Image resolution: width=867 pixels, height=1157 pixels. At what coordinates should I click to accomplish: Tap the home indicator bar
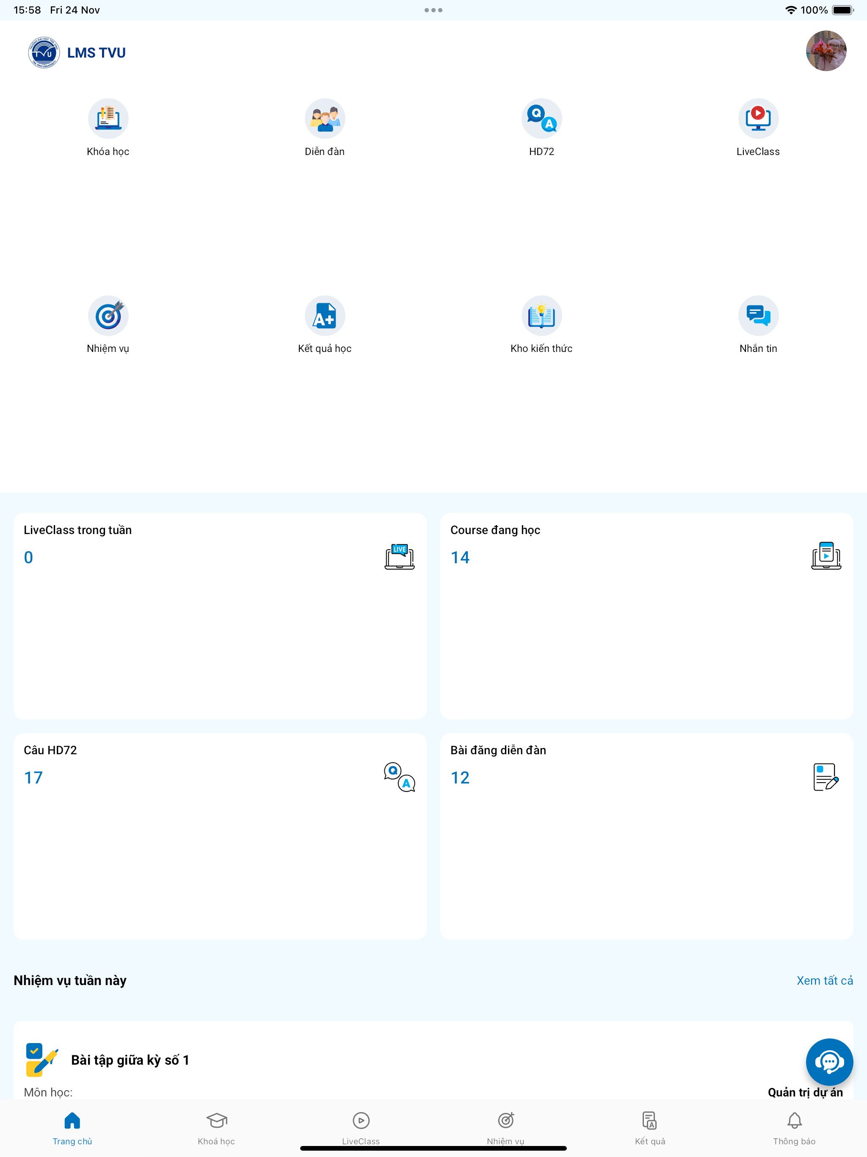pyautogui.click(x=433, y=1149)
